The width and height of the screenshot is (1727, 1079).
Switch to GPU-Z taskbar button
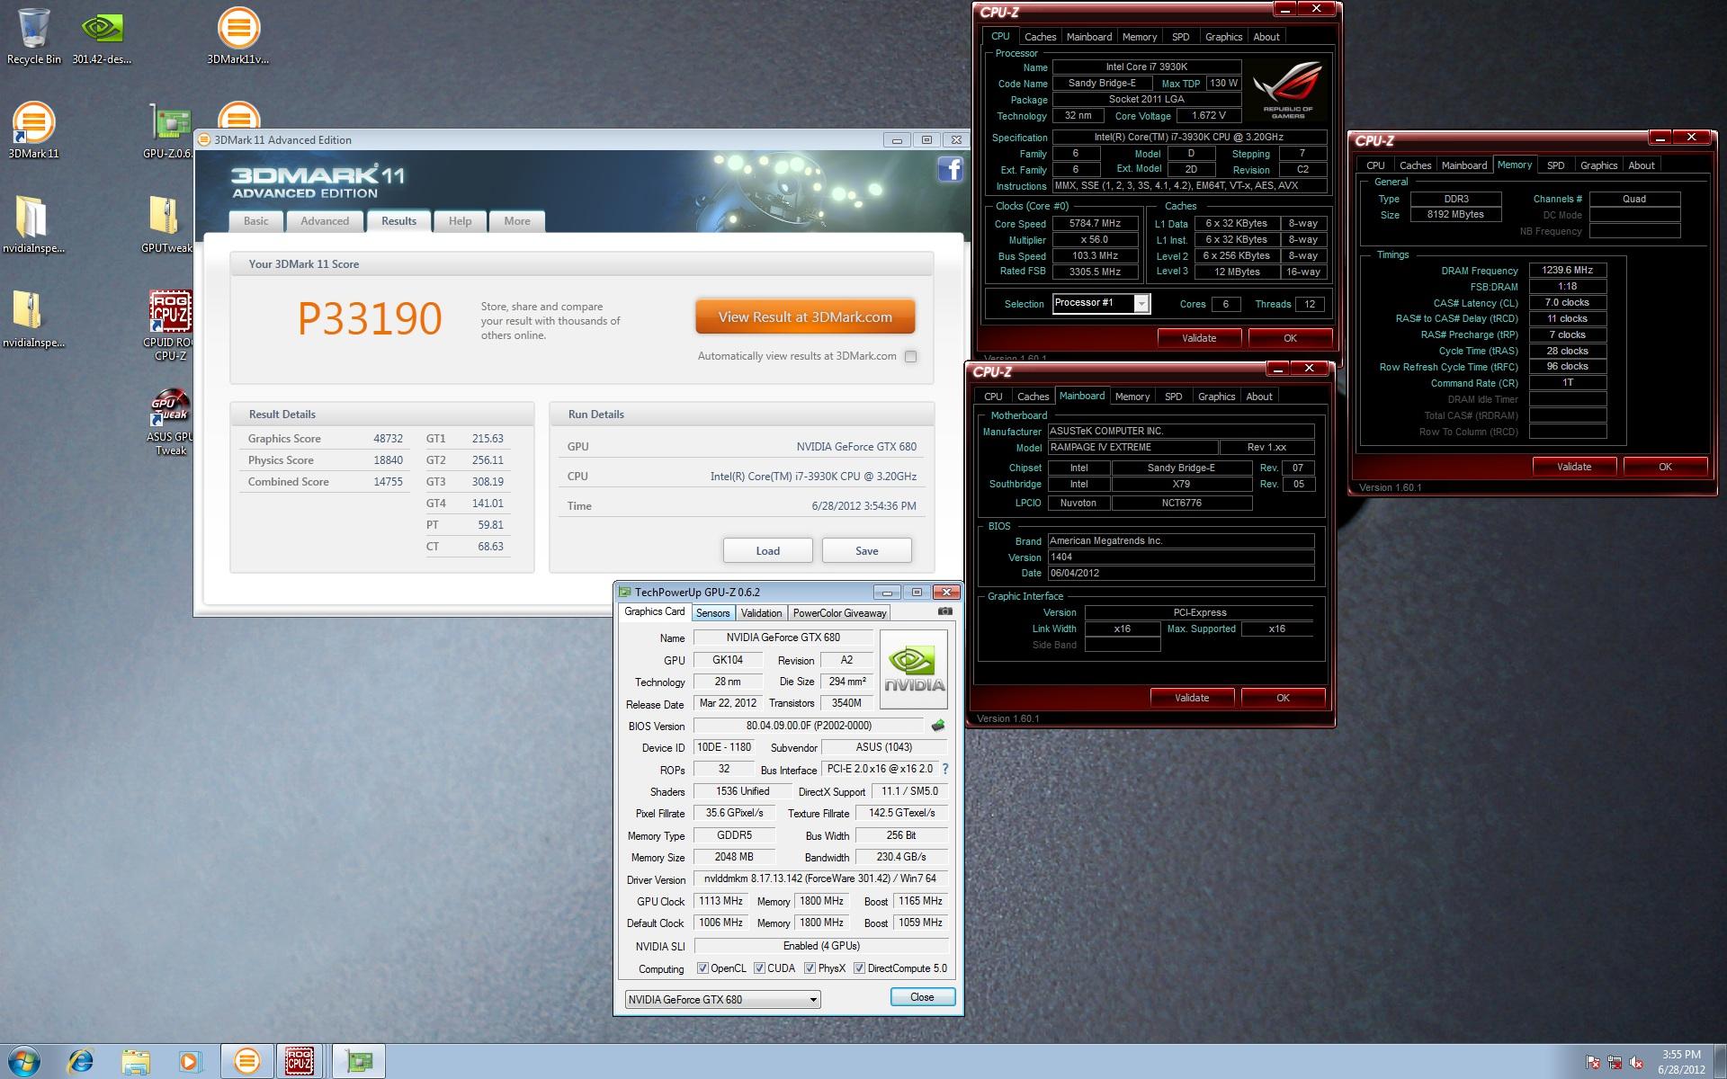pos(359,1062)
